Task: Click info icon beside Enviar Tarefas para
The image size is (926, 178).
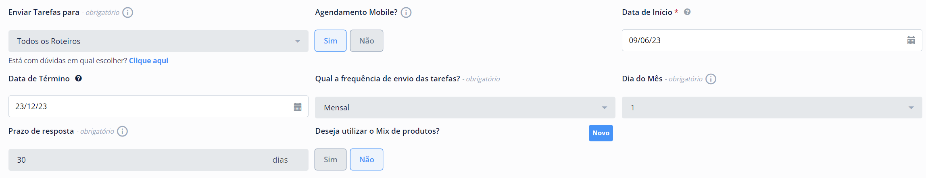Action: click(128, 12)
